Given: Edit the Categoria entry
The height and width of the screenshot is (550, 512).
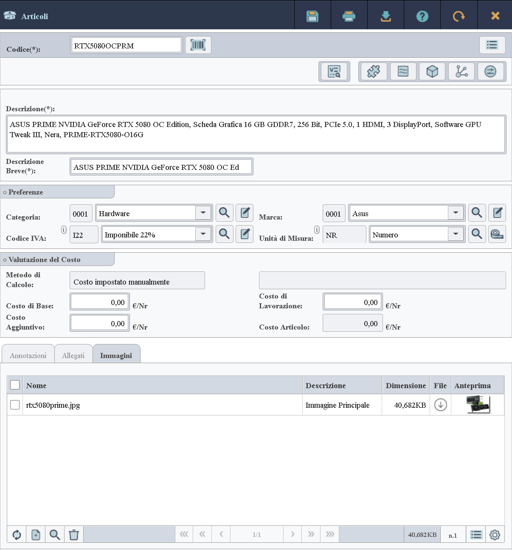Looking at the screenshot, I should 245,213.
